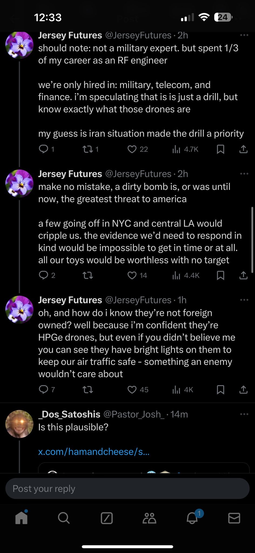Open the x.com/hamandcheese link
255x553 pixels.
click(94, 451)
